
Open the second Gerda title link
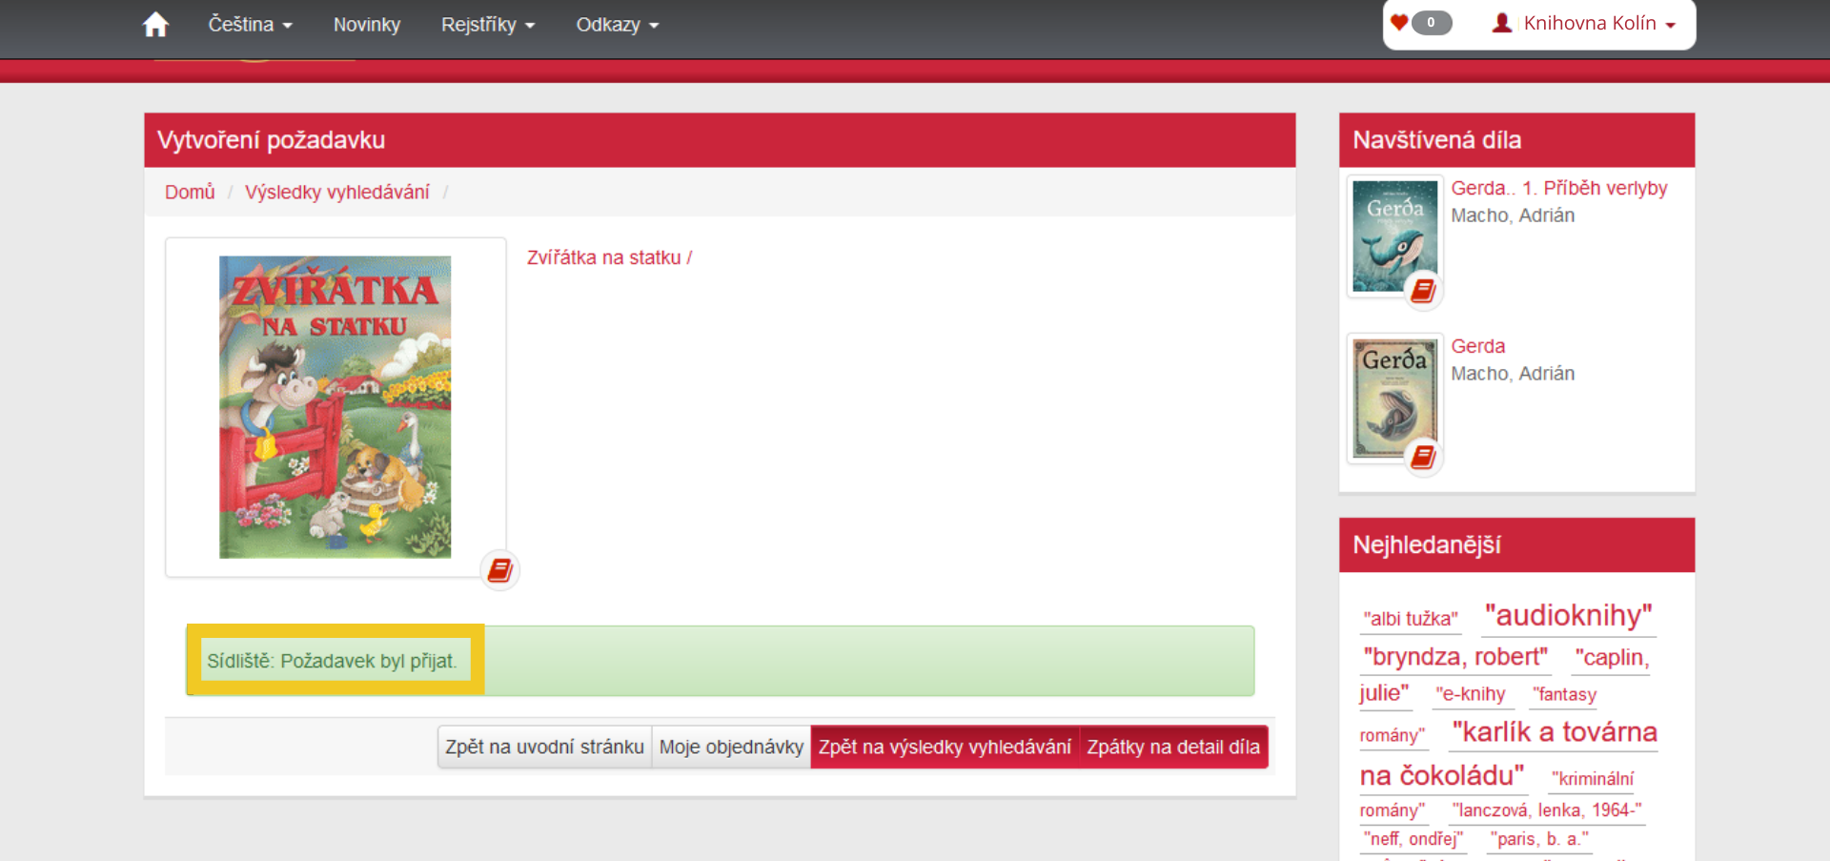(1478, 346)
